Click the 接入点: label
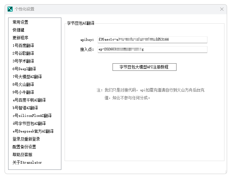The image size is (231, 175). (87, 49)
